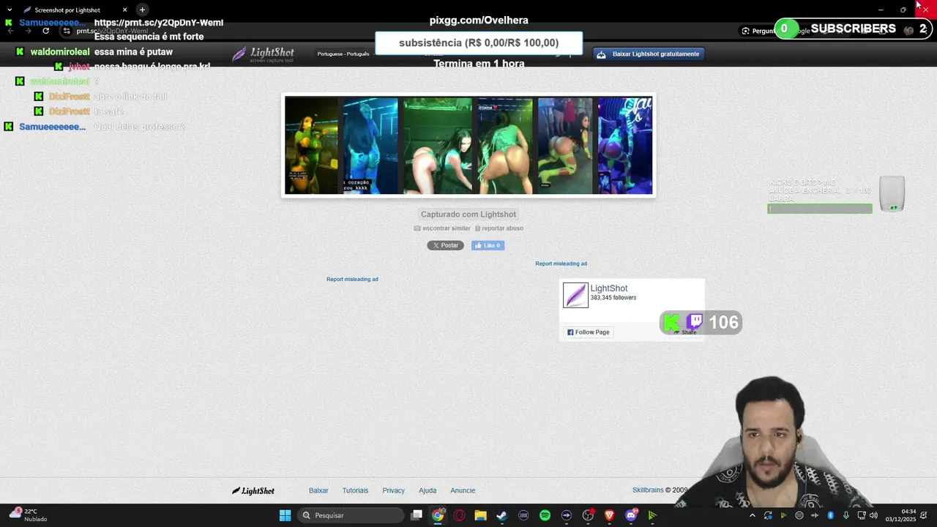Click the microphone tray icon

(846, 515)
